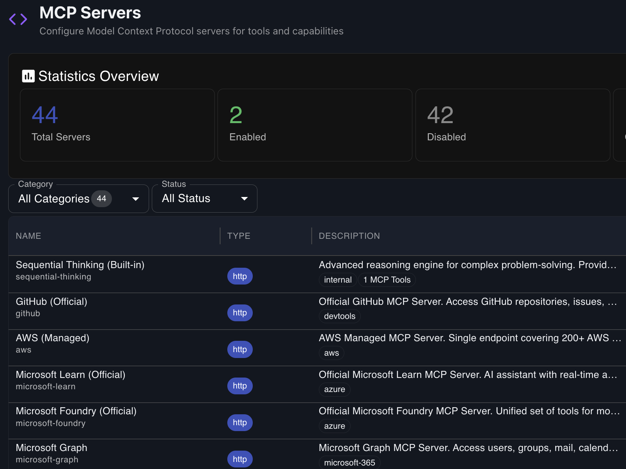This screenshot has width=626, height=469.
Task: Click the http badge for Microsoft Graph
Action: pos(240,459)
